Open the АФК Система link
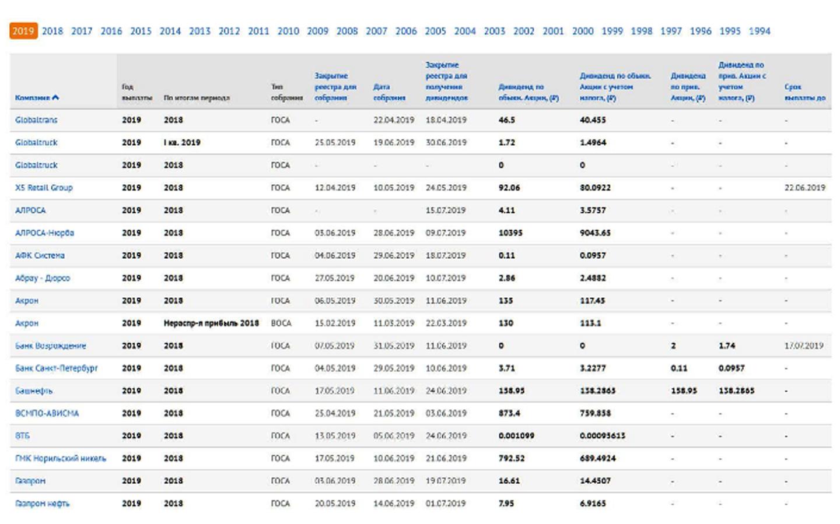Viewport: 840px width, 524px height. (40, 255)
